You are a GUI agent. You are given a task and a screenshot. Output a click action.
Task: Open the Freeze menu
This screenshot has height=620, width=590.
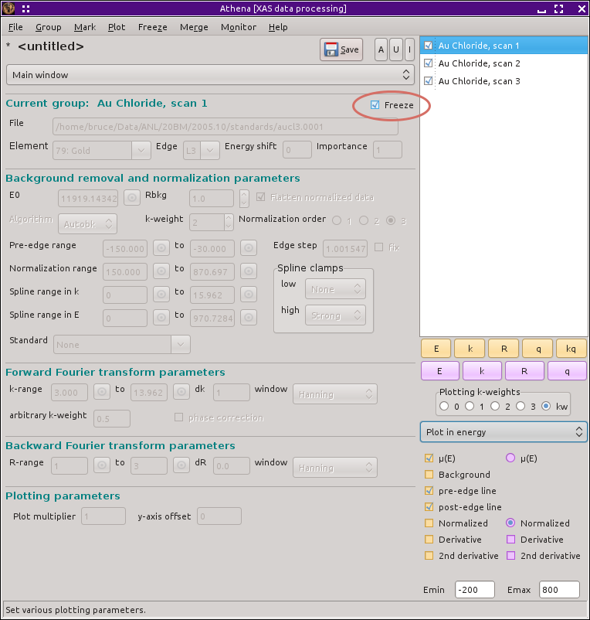152,27
